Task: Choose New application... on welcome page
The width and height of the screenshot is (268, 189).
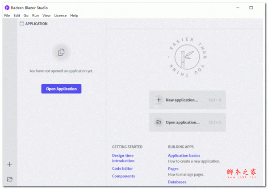Action: (188, 100)
